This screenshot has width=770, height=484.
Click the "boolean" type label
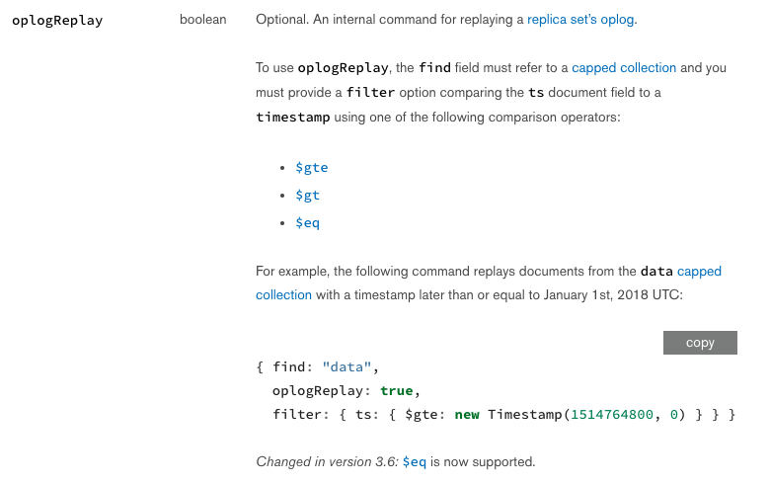(x=202, y=20)
